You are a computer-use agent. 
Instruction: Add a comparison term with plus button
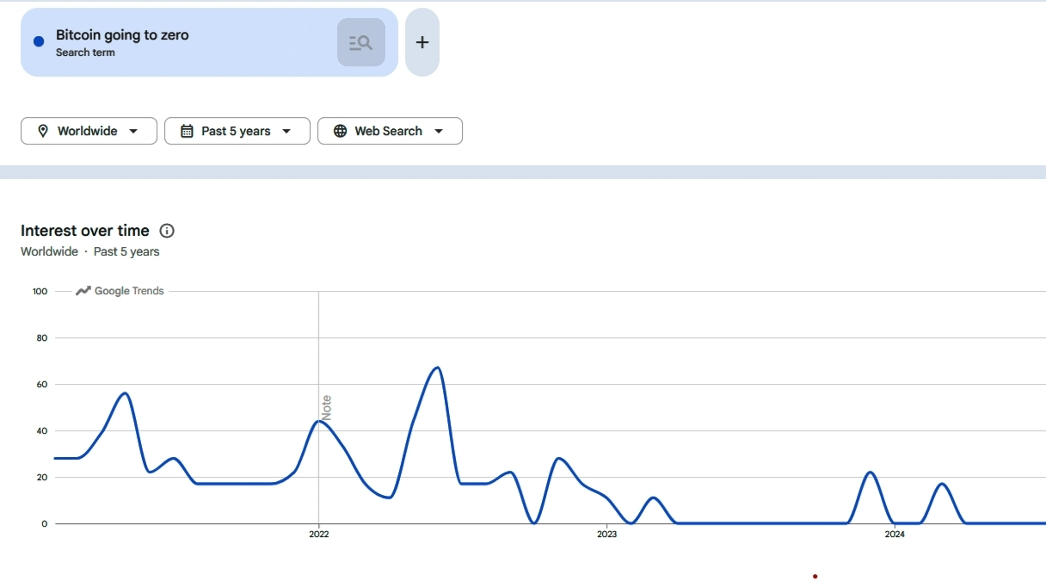(x=422, y=42)
